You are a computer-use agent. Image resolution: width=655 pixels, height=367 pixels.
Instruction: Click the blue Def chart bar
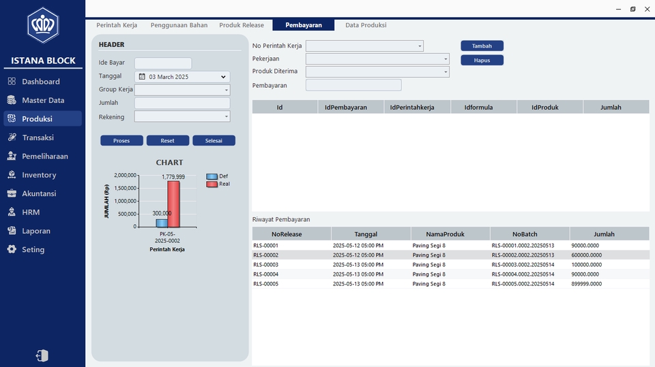[x=162, y=223]
